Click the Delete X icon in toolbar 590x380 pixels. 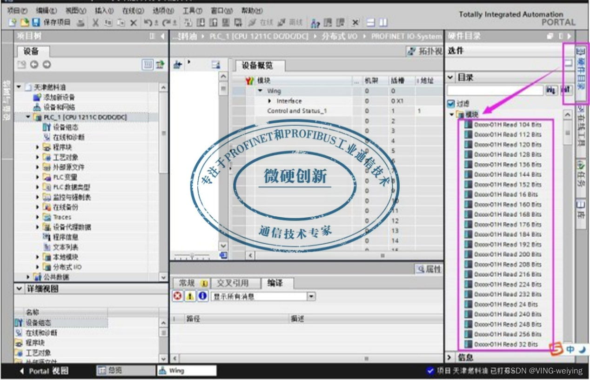coord(134,22)
